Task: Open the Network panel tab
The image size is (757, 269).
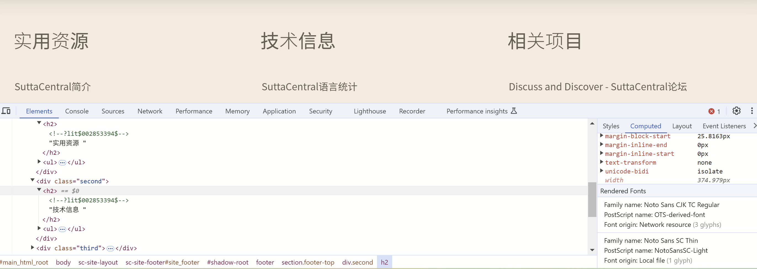Action: [150, 111]
